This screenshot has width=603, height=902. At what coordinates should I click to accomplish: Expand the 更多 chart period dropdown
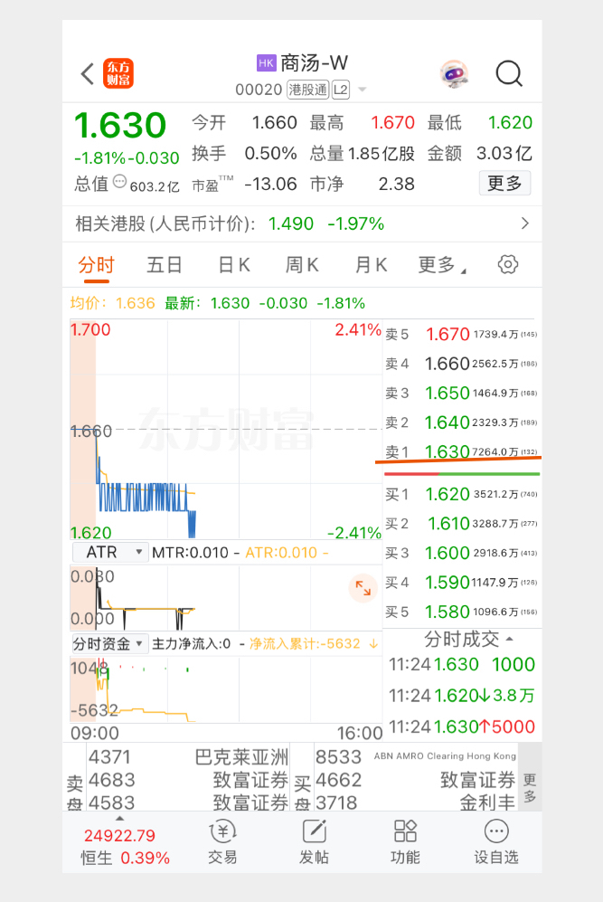point(441,265)
